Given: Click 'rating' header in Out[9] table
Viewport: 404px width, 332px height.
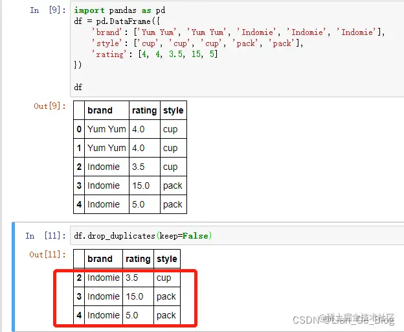Looking at the screenshot, I should pyautogui.click(x=144, y=110).
